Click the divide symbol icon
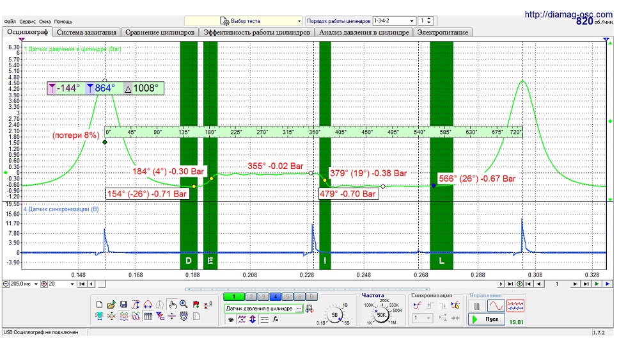The width and height of the screenshot is (619, 338). click(172, 316)
